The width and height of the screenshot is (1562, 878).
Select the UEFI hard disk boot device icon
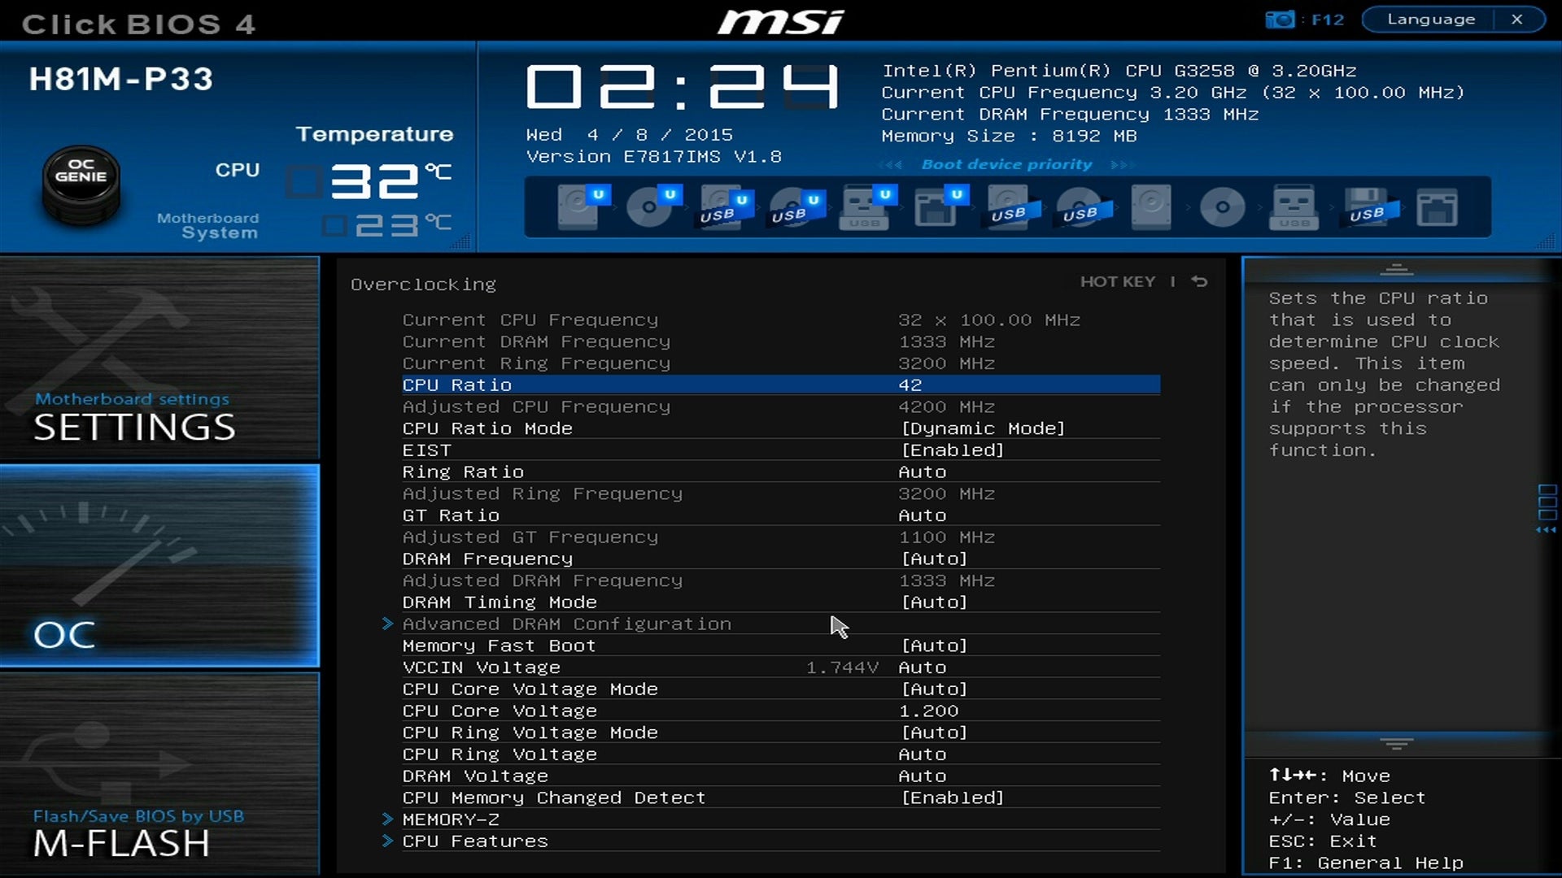(x=582, y=206)
